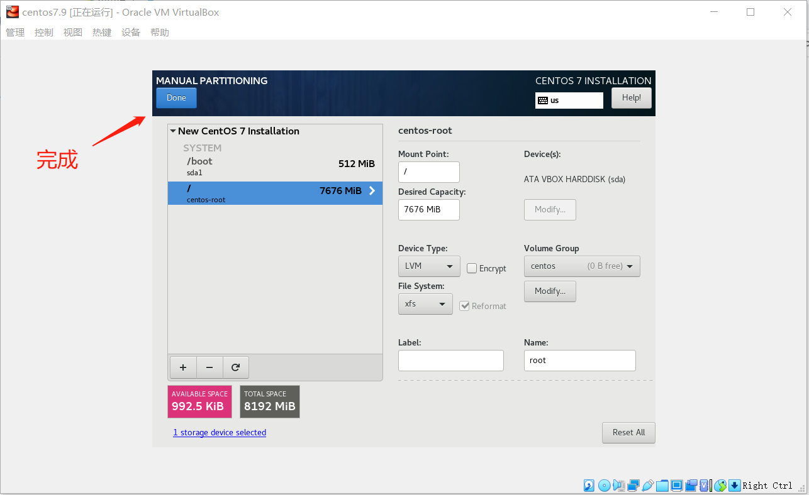Click the ATA VBOX HARDDISK (sda) text

coord(575,180)
